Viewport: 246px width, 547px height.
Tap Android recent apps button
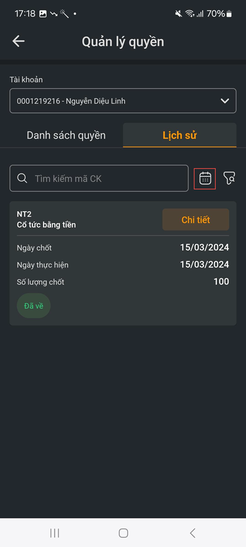(55, 533)
